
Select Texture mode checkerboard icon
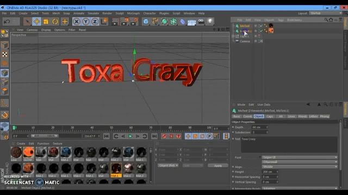tap(5, 54)
